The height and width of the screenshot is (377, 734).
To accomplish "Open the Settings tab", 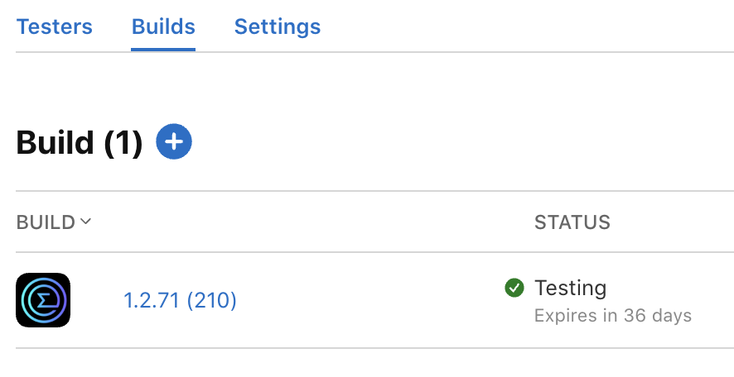I will coord(278,28).
